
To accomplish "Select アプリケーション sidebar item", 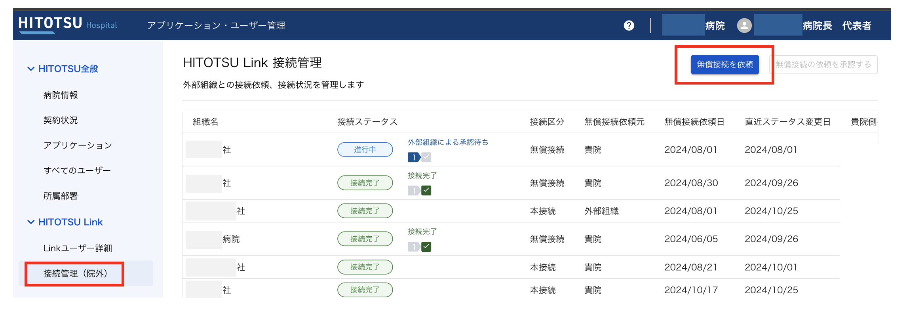I will 78,145.
